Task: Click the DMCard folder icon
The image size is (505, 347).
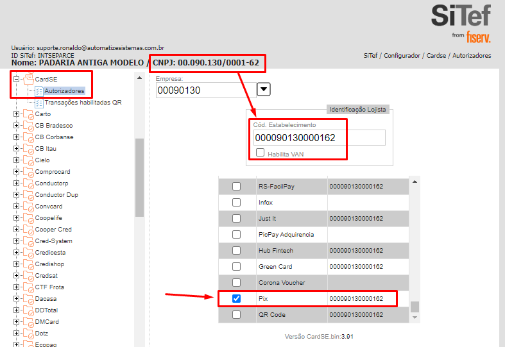Action: click(28, 322)
